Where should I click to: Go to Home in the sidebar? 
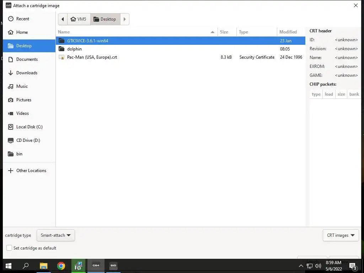[29, 32]
